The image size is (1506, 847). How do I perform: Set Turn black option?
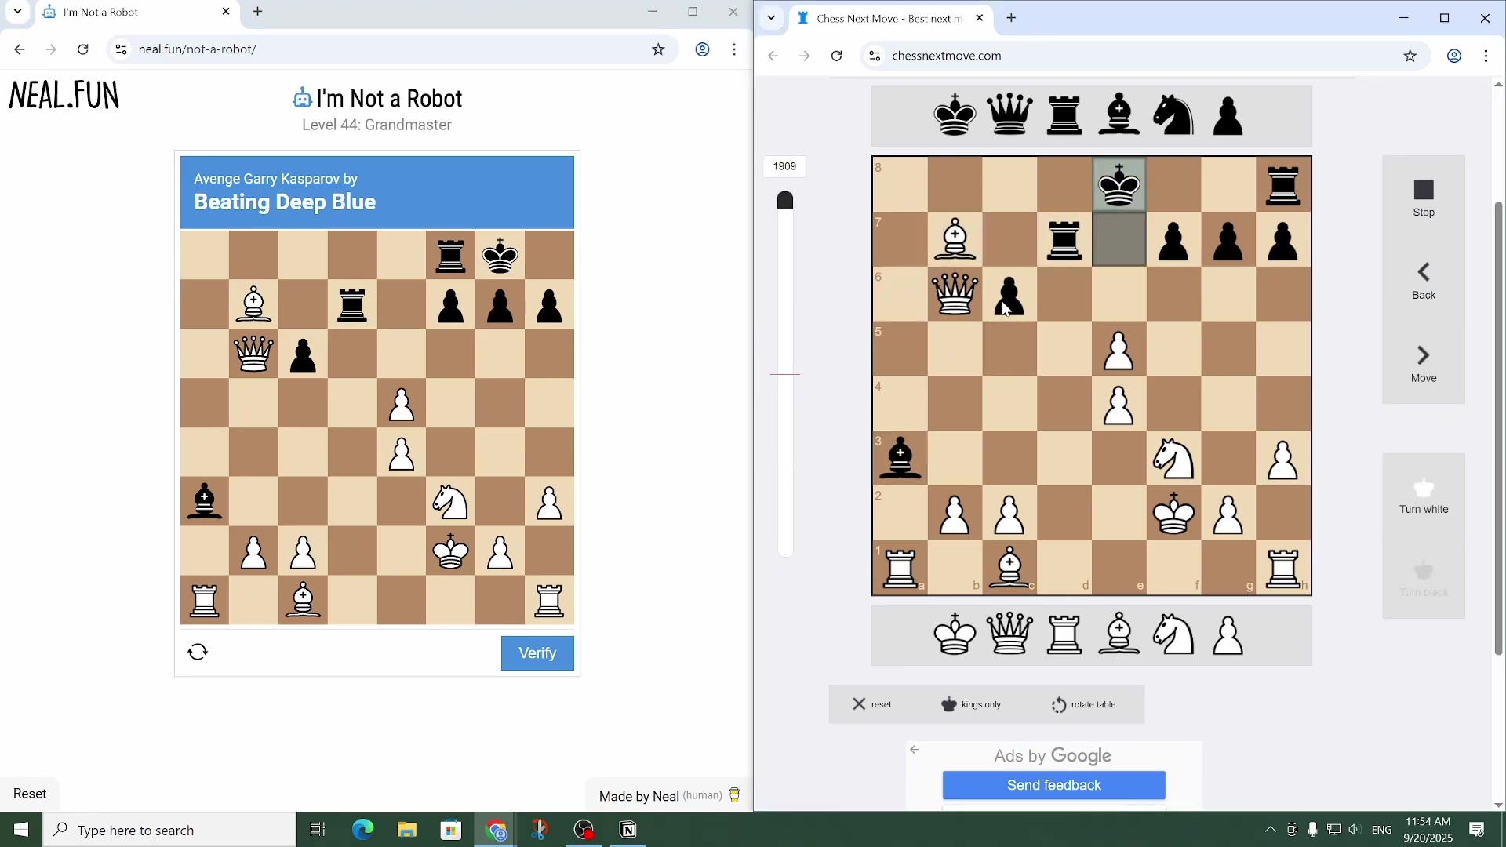coord(1424,578)
